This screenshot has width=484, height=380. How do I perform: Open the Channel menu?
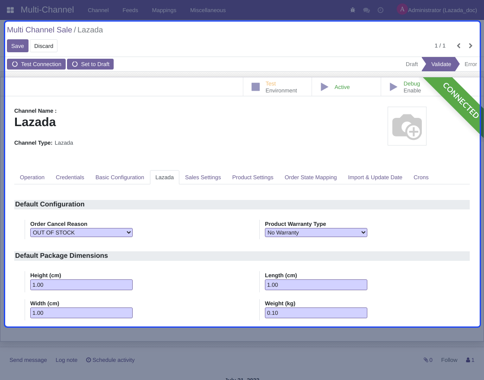[98, 10]
